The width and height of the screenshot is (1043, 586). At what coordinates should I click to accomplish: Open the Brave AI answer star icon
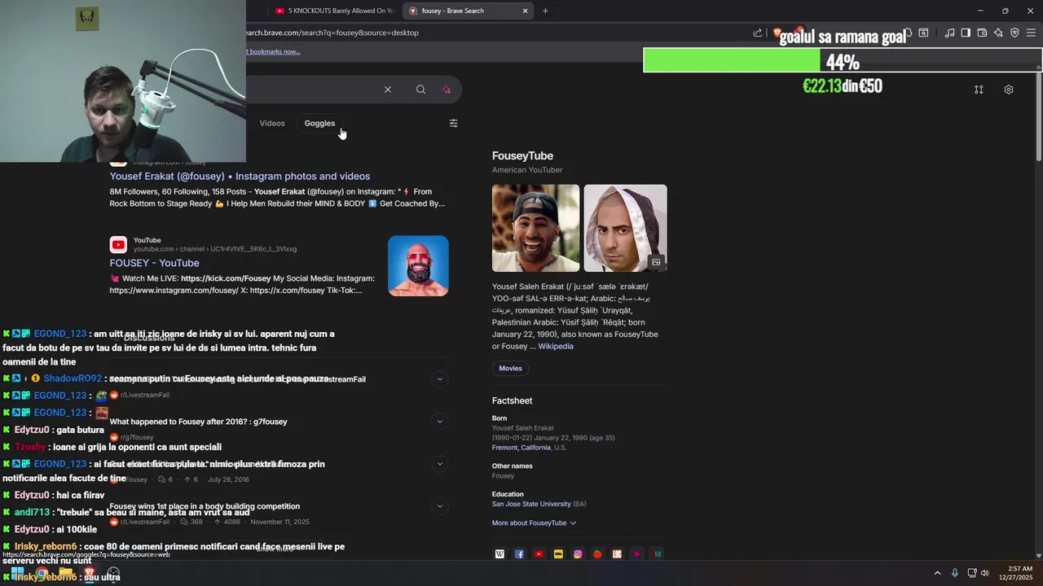[x=447, y=90]
